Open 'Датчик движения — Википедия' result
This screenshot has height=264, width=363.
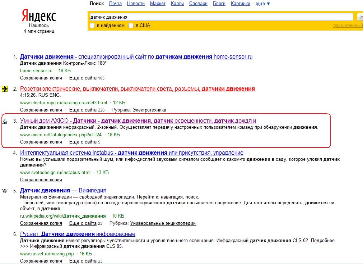point(63,191)
